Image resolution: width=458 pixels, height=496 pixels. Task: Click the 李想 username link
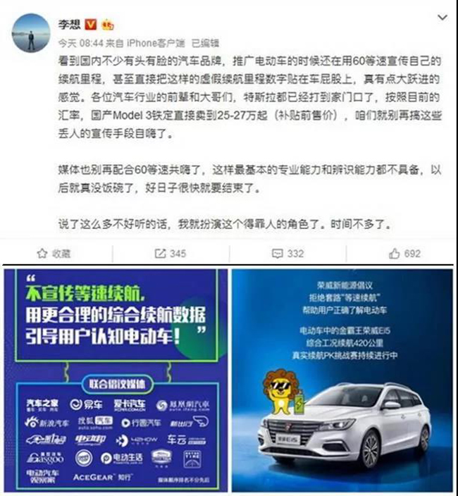click(69, 25)
